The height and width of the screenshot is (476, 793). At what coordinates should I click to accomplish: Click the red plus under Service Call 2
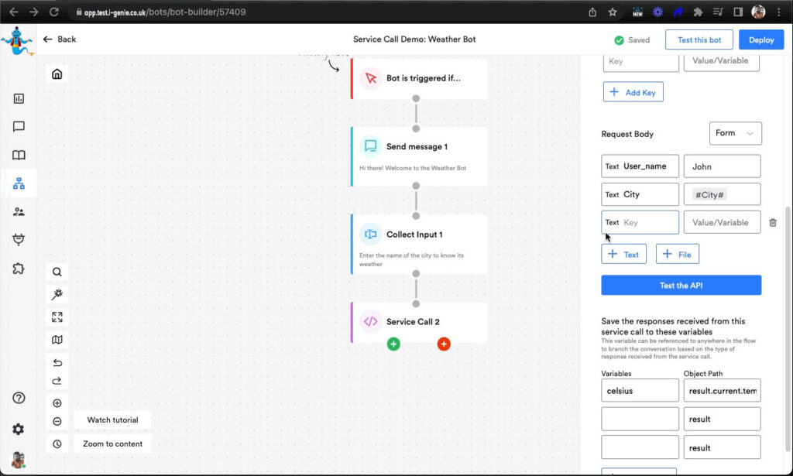coord(444,344)
